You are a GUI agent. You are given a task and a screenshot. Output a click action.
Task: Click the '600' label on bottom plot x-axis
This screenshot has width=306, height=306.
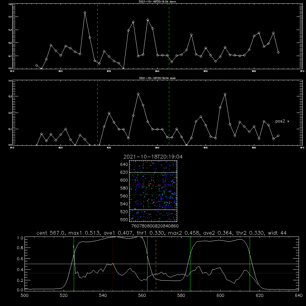click(220, 296)
